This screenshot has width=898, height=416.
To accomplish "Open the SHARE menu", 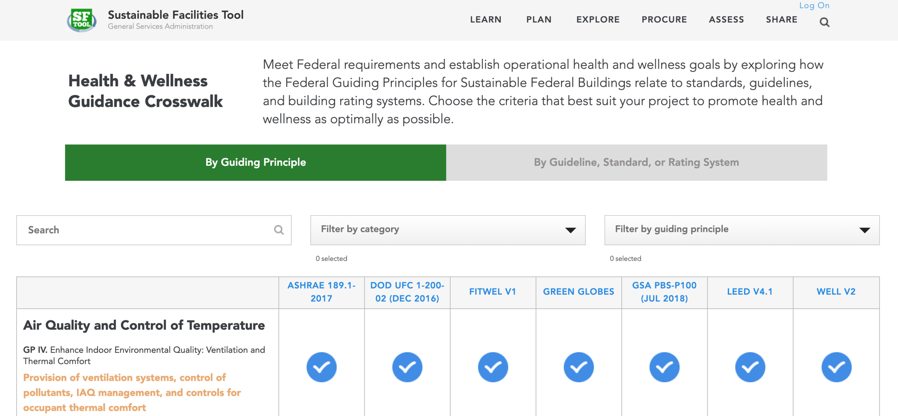I will (x=782, y=20).
